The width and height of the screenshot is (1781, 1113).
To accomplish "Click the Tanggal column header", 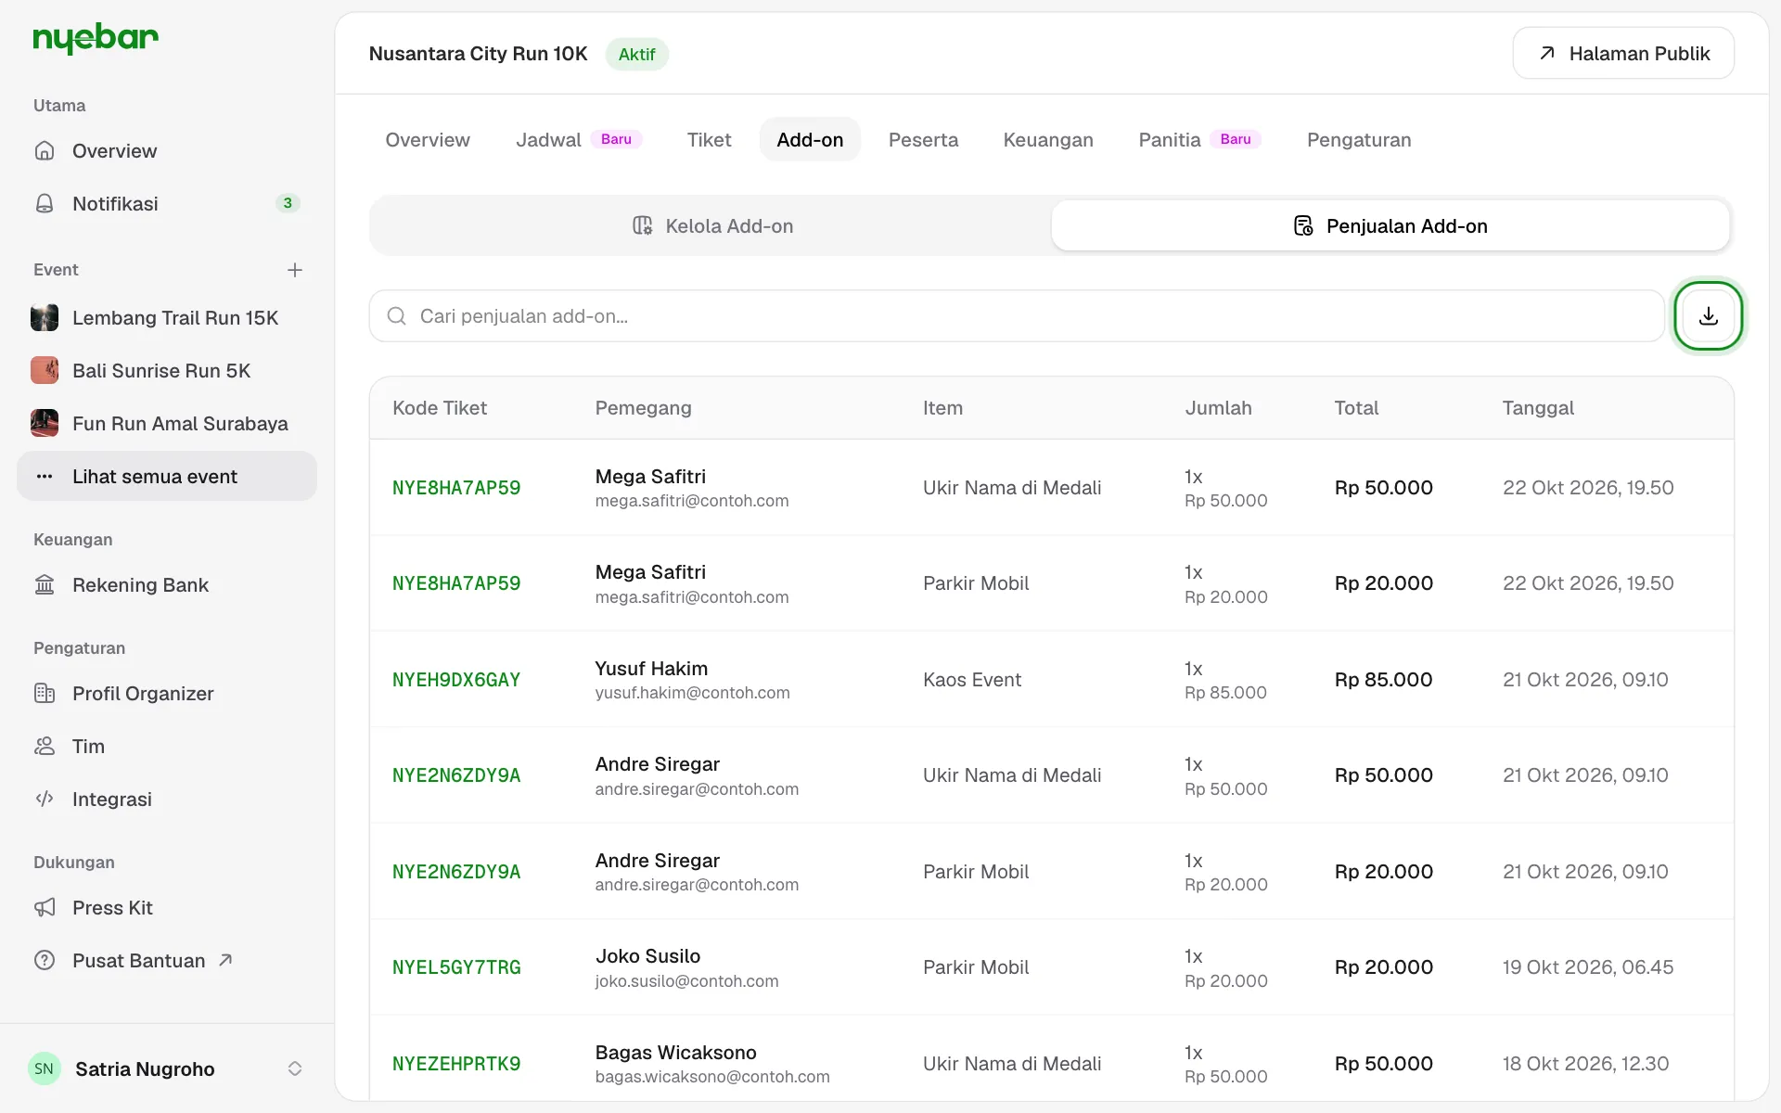I will pos(1538,408).
